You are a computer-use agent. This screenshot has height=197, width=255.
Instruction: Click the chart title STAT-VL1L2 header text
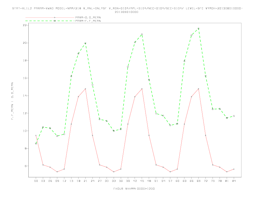pos(127,8)
